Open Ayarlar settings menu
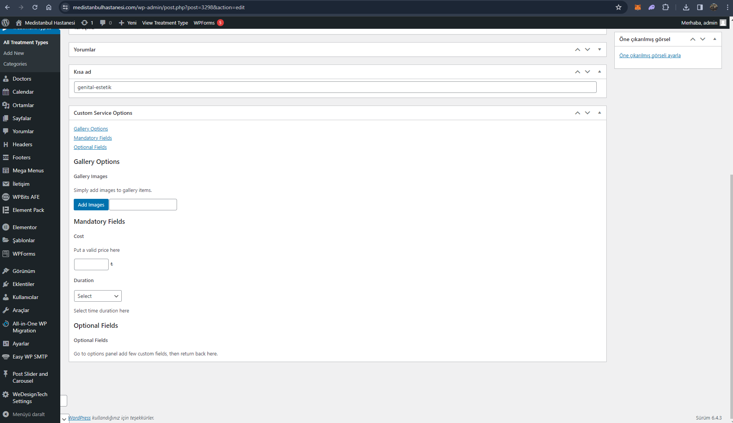 (21, 344)
